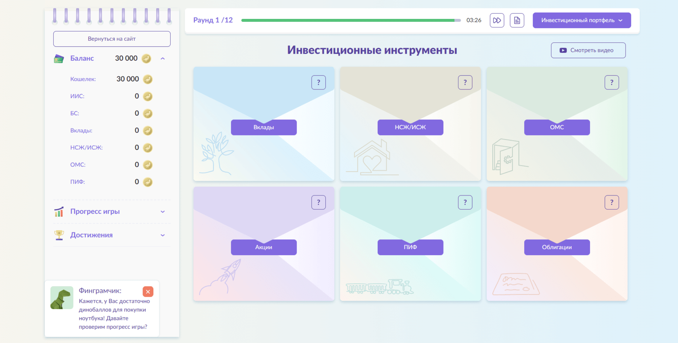Click the Кошелек: label
The image size is (678, 343).
[83, 79]
